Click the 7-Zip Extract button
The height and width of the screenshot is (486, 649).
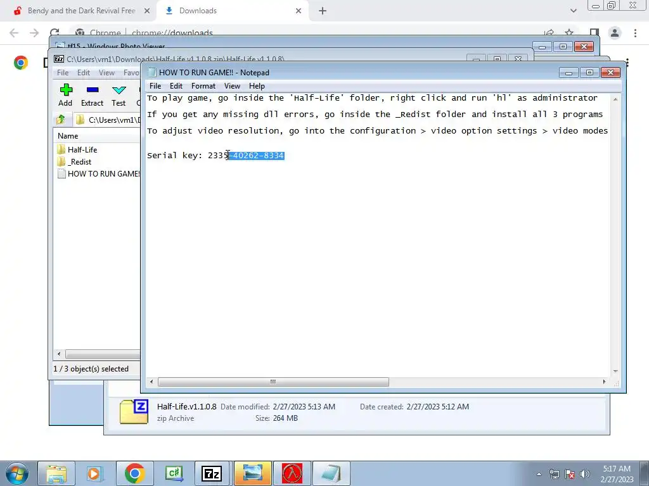92,95
